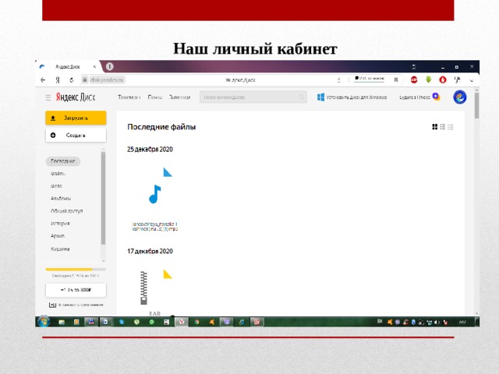Click the bookmark icon in the address bar
Screen dimensions: 499x374
pos(396,79)
